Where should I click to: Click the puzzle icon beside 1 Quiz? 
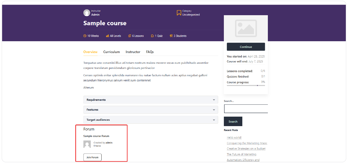[x=152, y=36]
